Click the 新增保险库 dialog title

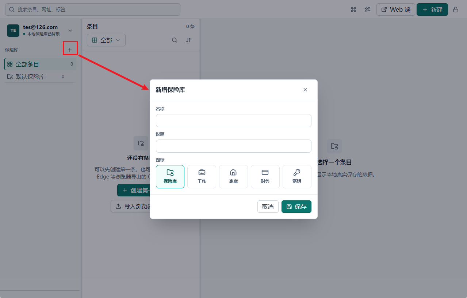pos(170,90)
